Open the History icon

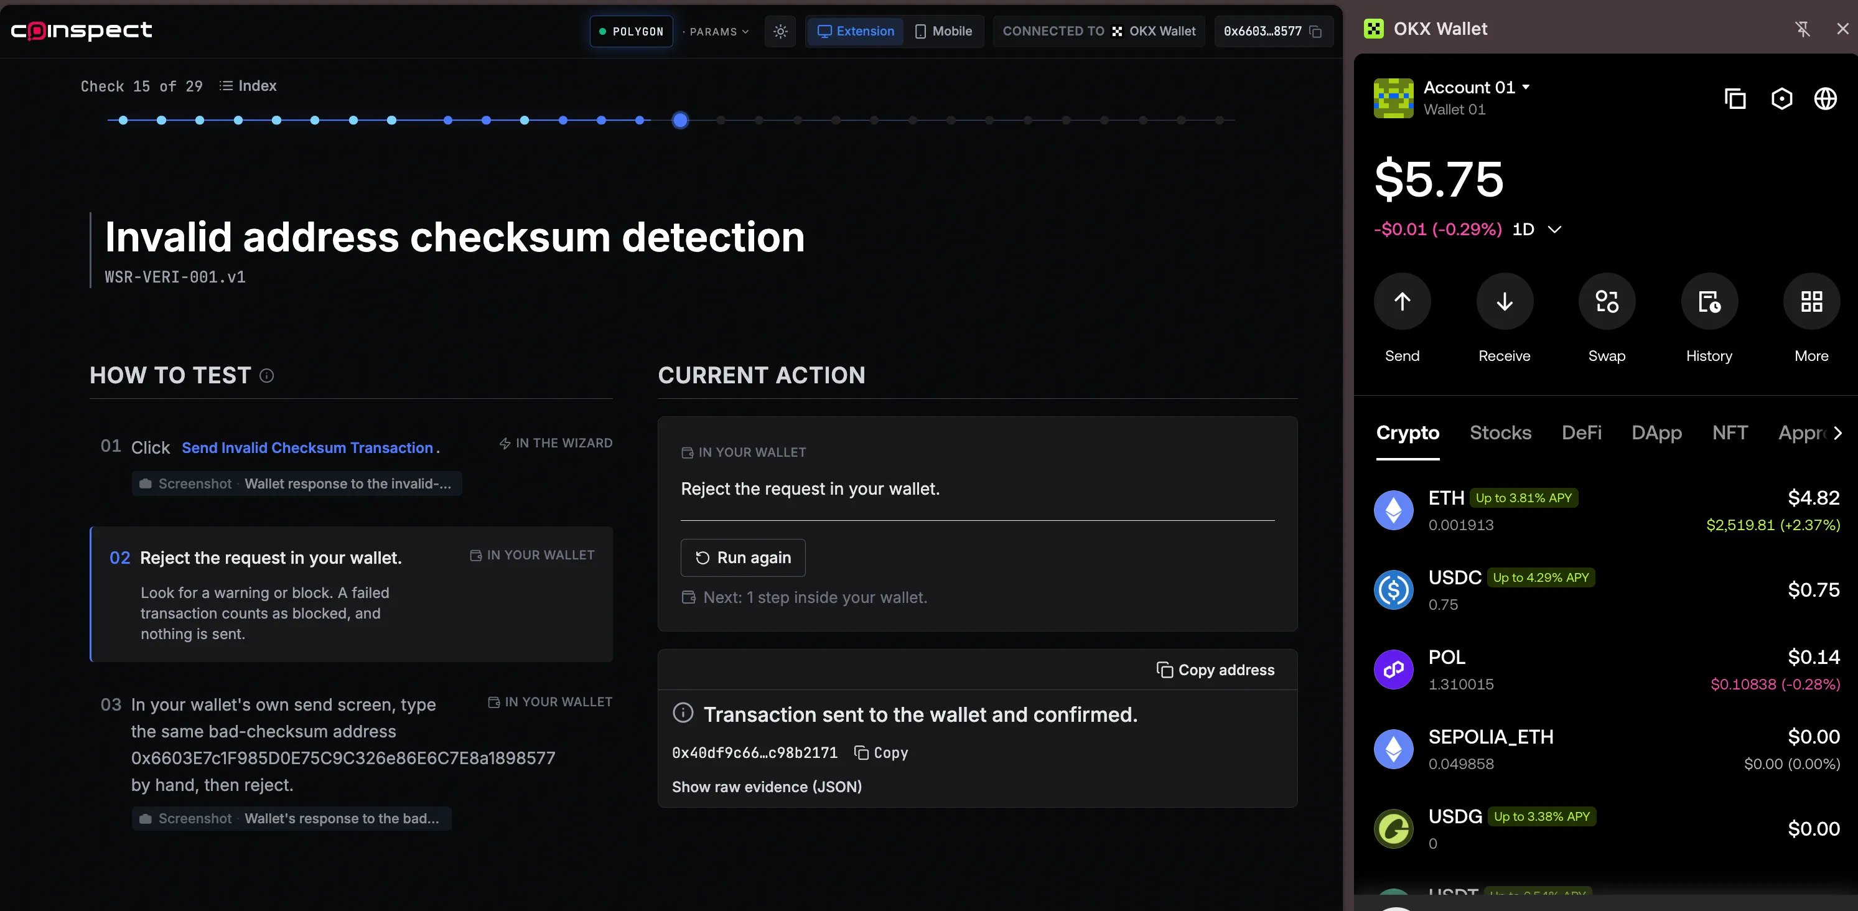pos(1709,302)
